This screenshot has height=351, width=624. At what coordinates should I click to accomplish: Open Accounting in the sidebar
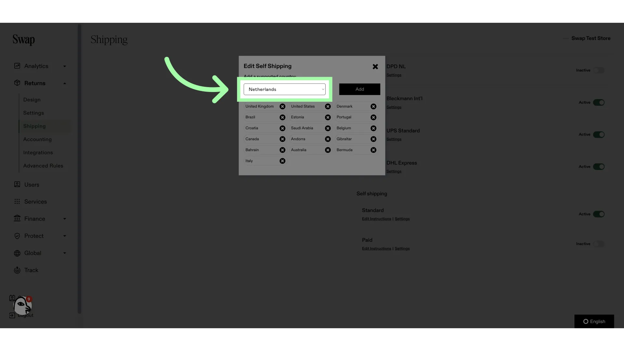click(37, 139)
